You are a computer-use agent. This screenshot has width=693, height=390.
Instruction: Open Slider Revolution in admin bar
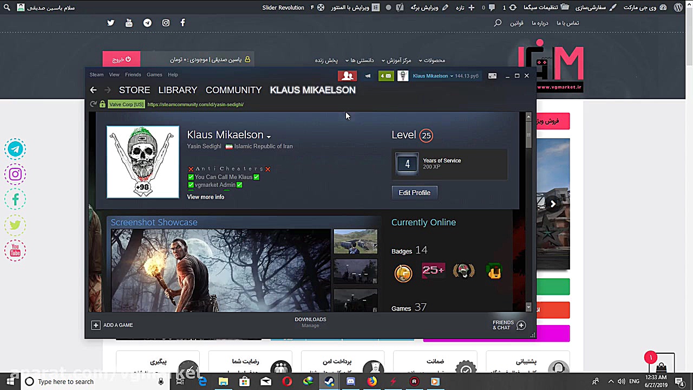pos(283,8)
